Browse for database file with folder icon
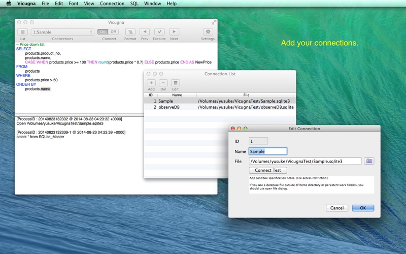Viewport: 406px width, 254px height. [369, 161]
